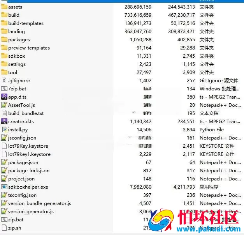Select the file name "build-templates"
The height and width of the screenshot is (235, 244).
coord(26,23)
